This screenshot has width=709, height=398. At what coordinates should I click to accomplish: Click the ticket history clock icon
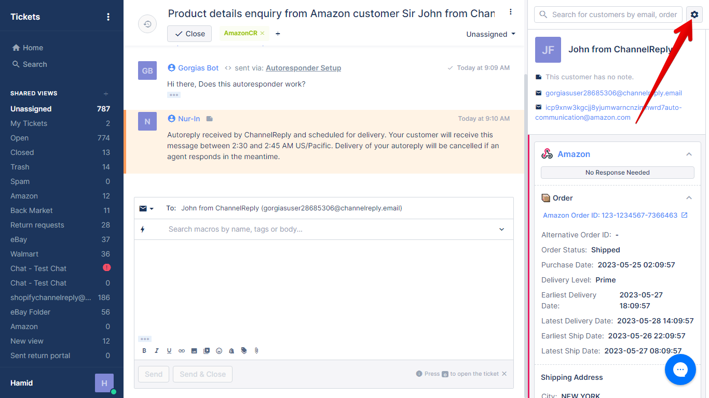(x=147, y=24)
